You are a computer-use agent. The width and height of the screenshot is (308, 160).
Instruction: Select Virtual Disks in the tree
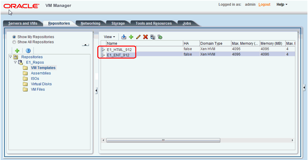click(41, 84)
